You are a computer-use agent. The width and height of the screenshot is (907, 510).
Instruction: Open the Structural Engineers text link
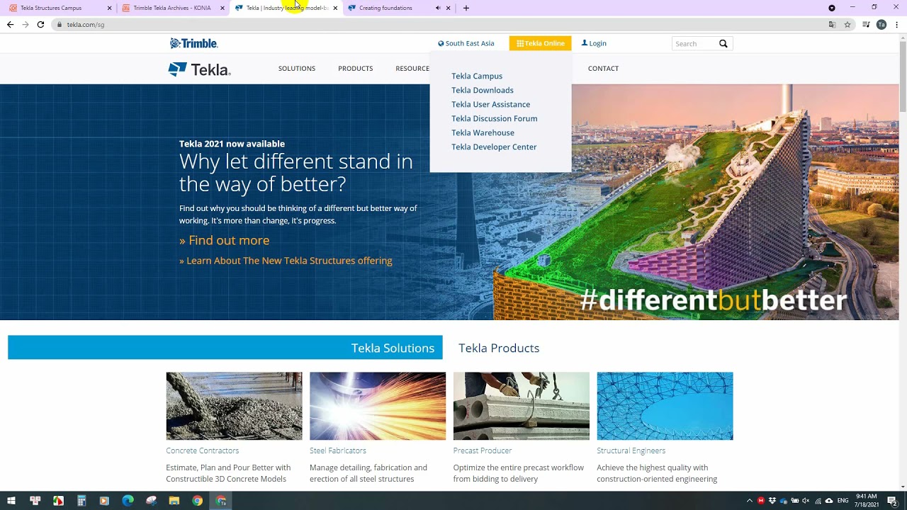631,450
